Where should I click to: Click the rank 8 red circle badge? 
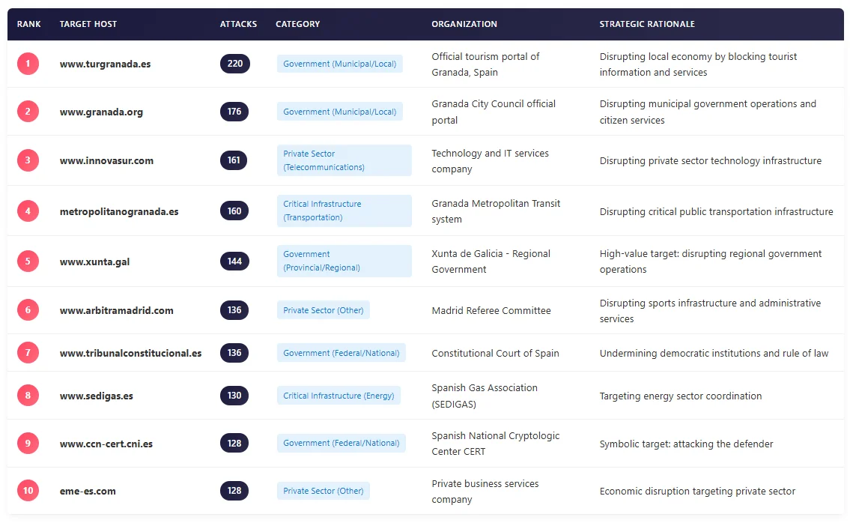point(28,395)
